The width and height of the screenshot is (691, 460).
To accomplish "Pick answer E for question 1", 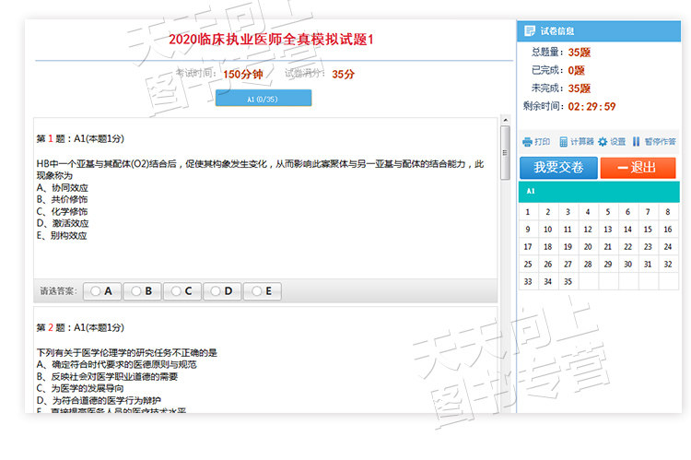I will pyautogui.click(x=263, y=291).
